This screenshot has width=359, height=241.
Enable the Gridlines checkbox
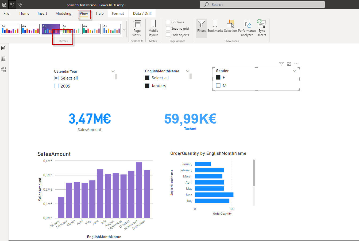[x=168, y=22]
